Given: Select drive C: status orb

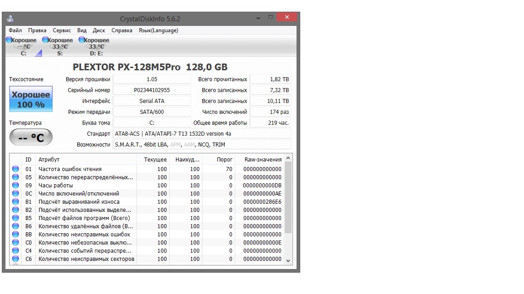Looking at the screenshot, I should [x=9, y=40].
